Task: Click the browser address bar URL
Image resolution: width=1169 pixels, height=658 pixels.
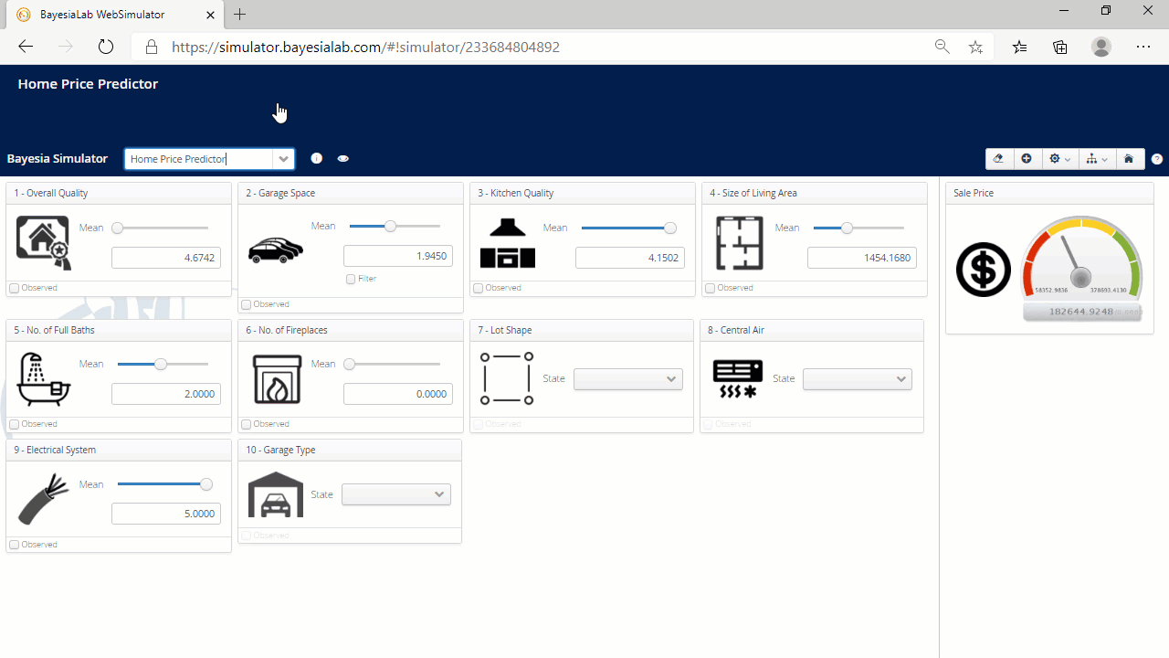Action: point(365,47)
